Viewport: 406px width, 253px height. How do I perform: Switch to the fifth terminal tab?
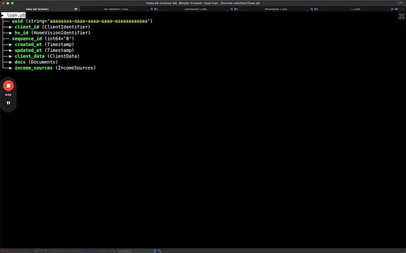pyautogui.click(x=360, y=9)
